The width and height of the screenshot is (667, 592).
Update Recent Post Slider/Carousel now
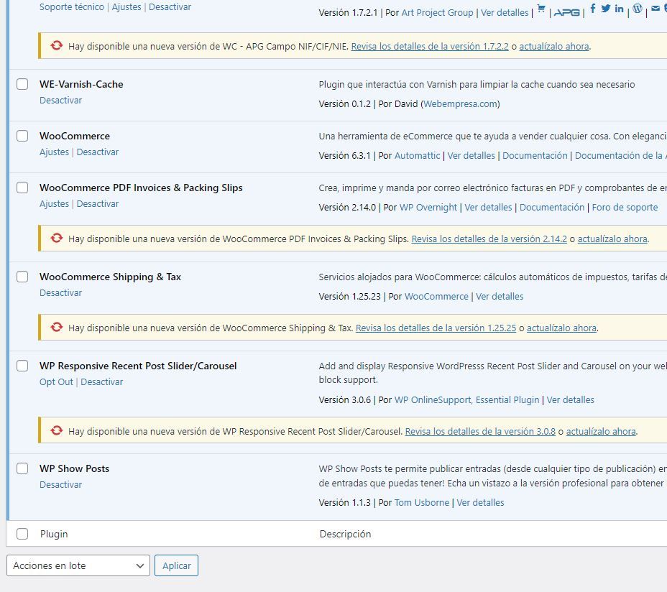tap(601, 431)
